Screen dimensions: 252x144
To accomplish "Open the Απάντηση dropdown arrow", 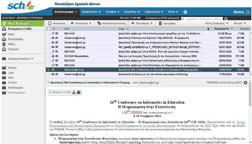I will coord(90,23).
